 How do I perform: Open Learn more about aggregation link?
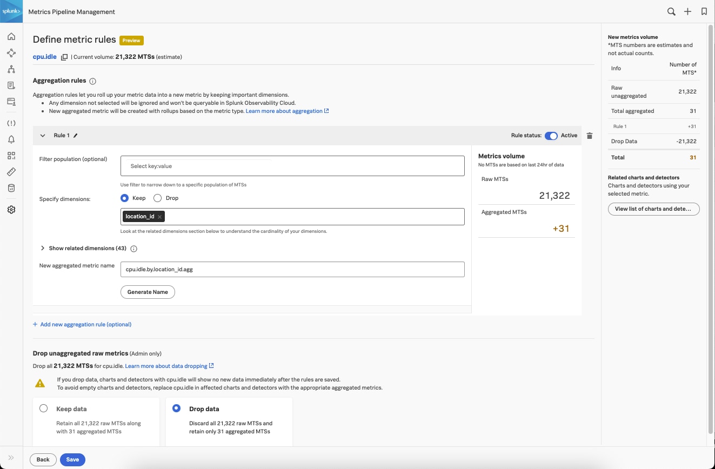[288, 111]
